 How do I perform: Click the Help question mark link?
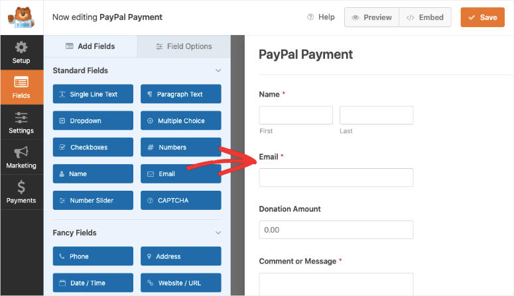pyautogui.click(x=321, y=17)
